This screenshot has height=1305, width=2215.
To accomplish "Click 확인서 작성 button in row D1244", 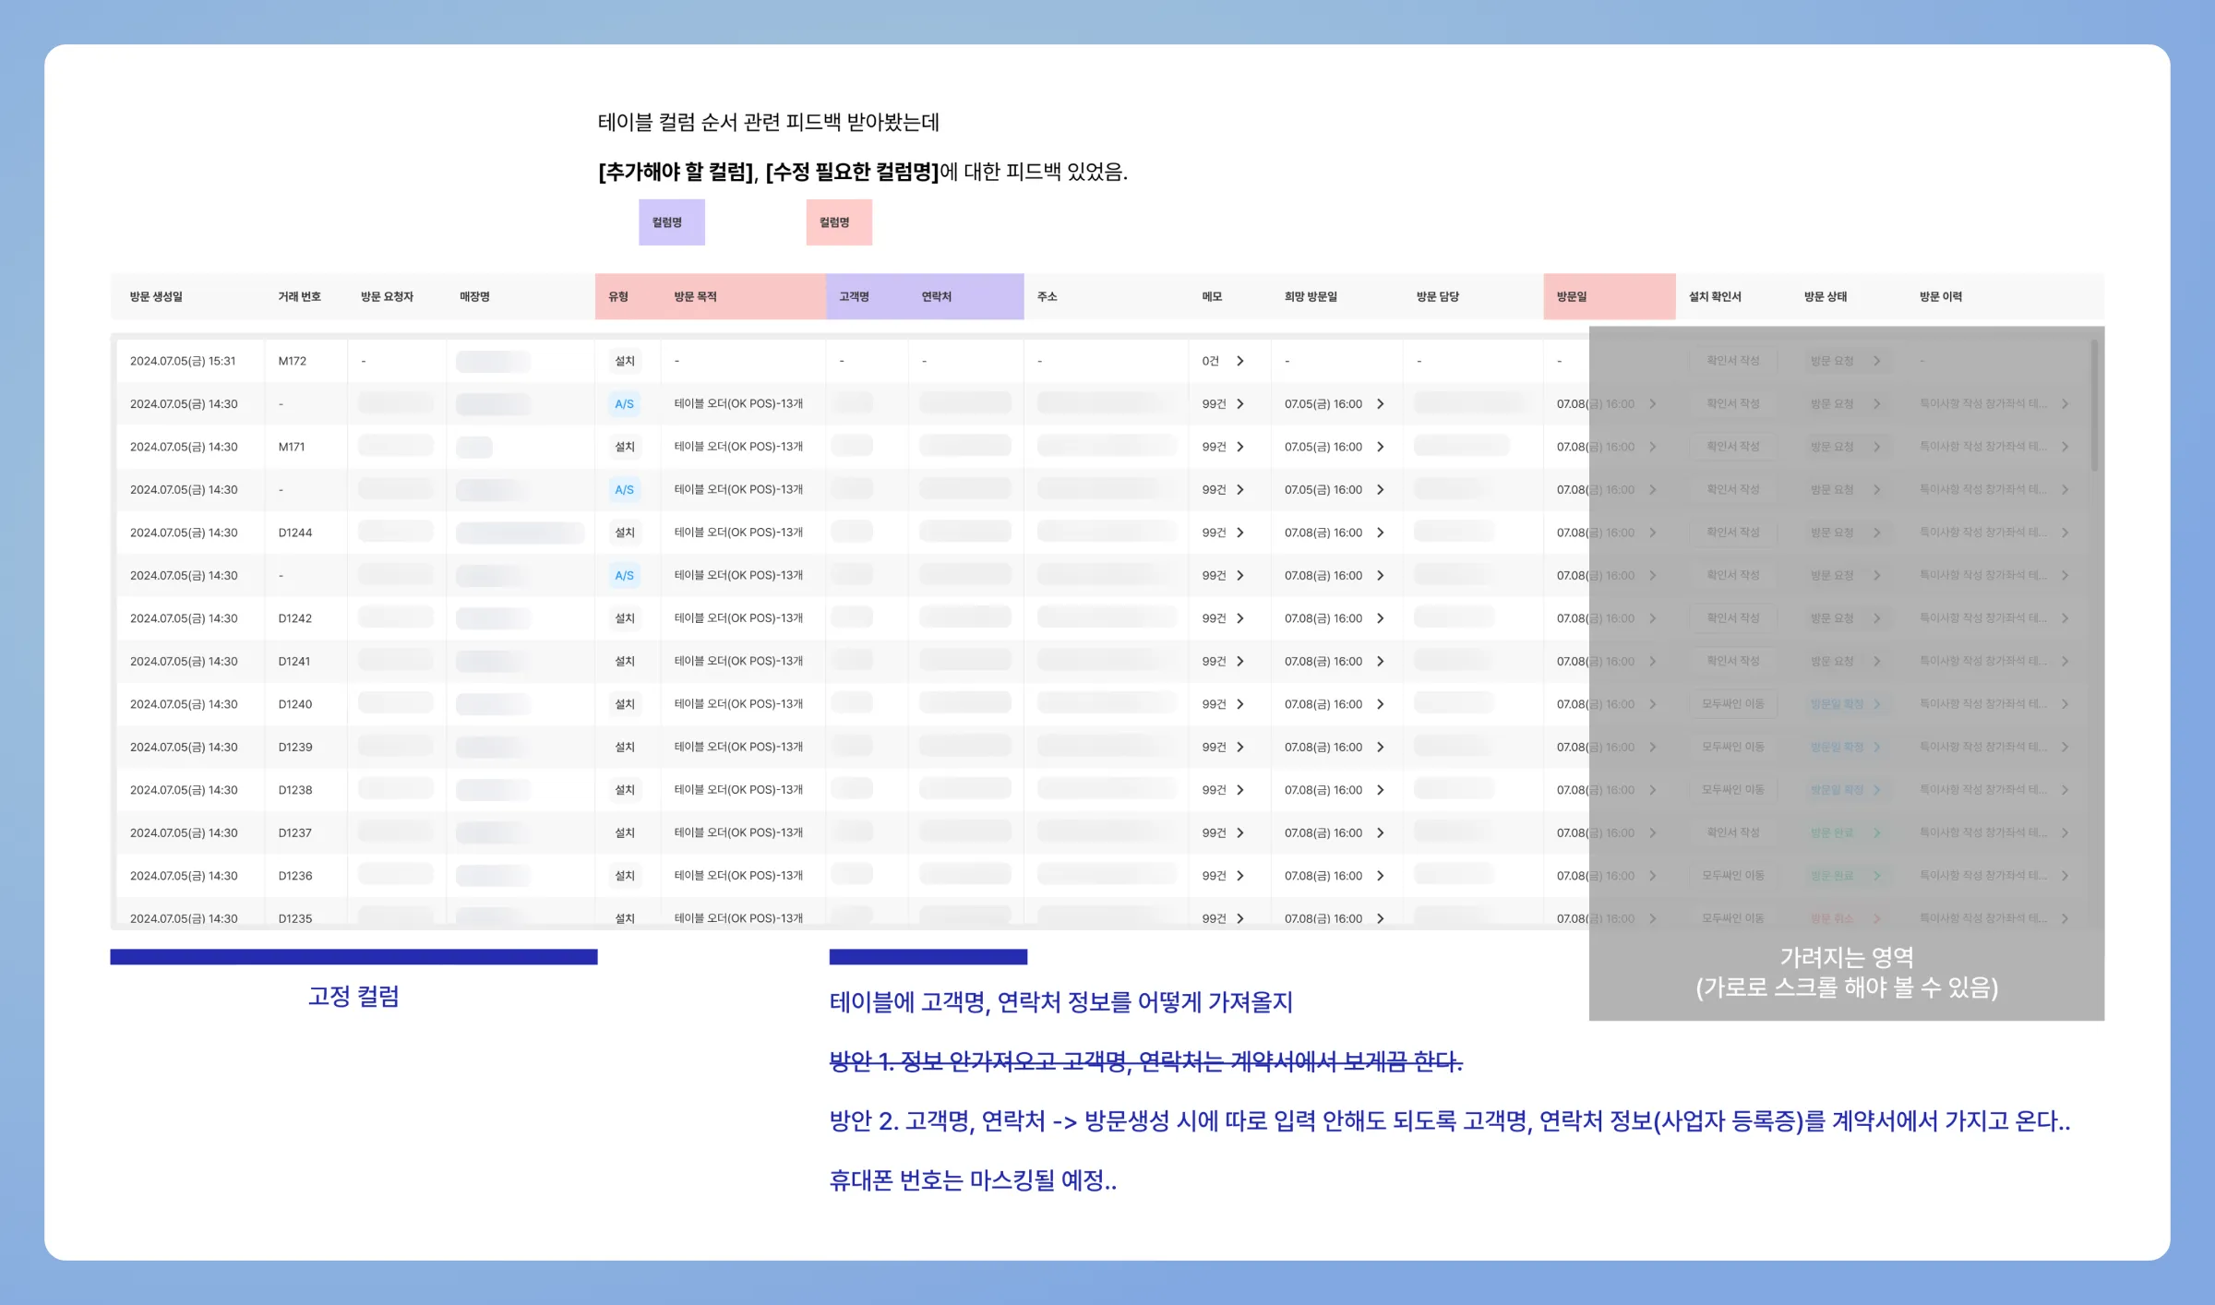I will click(1733, 533).
